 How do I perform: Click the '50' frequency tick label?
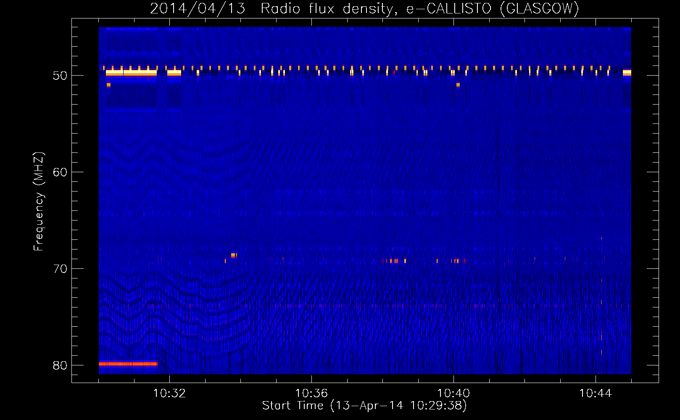tap(60, 76)
